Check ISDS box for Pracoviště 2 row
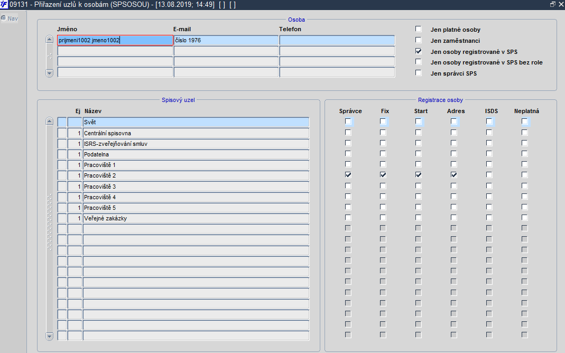Image resolution: width=565 pixels, height=353 pixels. point(489,175)
